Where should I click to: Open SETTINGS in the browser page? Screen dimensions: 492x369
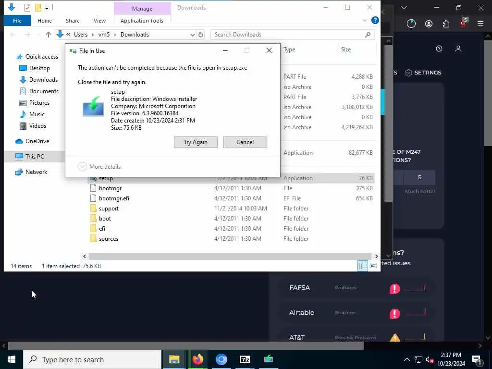click(x=423, y=73)
